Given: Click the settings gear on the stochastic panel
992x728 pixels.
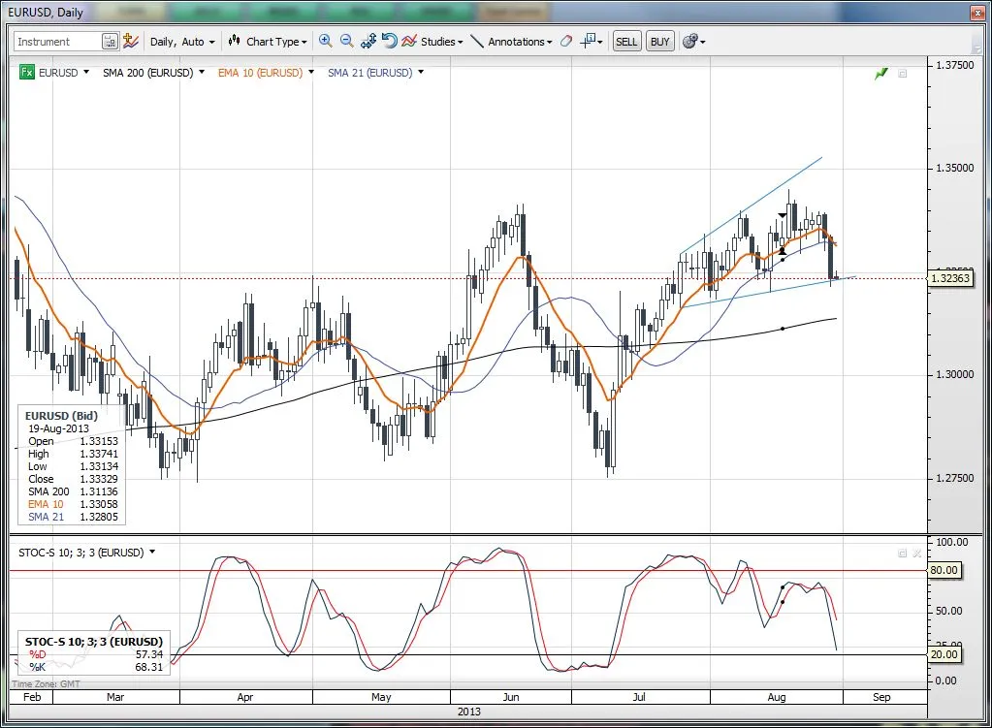Looking at the screenshot, I should (x=901, y=553).
